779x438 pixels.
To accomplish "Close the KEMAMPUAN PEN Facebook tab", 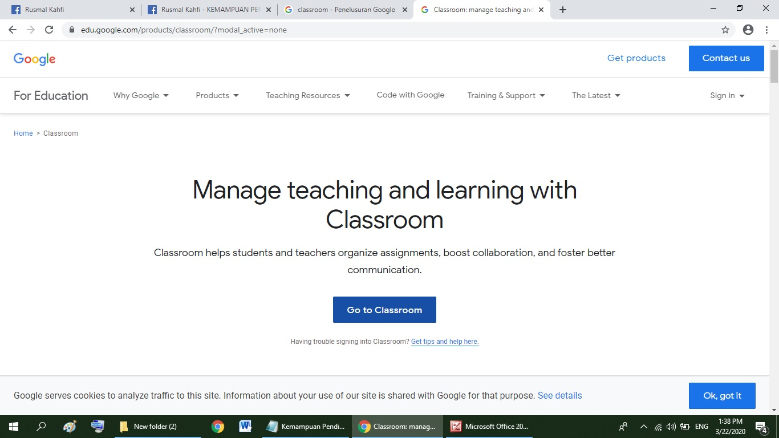I will (269, 10).
